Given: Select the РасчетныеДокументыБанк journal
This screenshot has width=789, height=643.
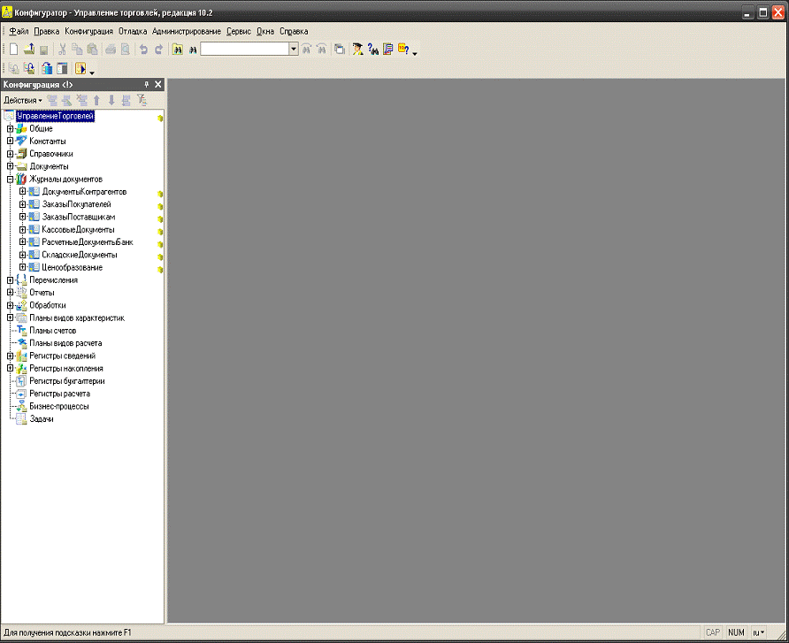Looking at the screenshot, I should click(88, 242).
